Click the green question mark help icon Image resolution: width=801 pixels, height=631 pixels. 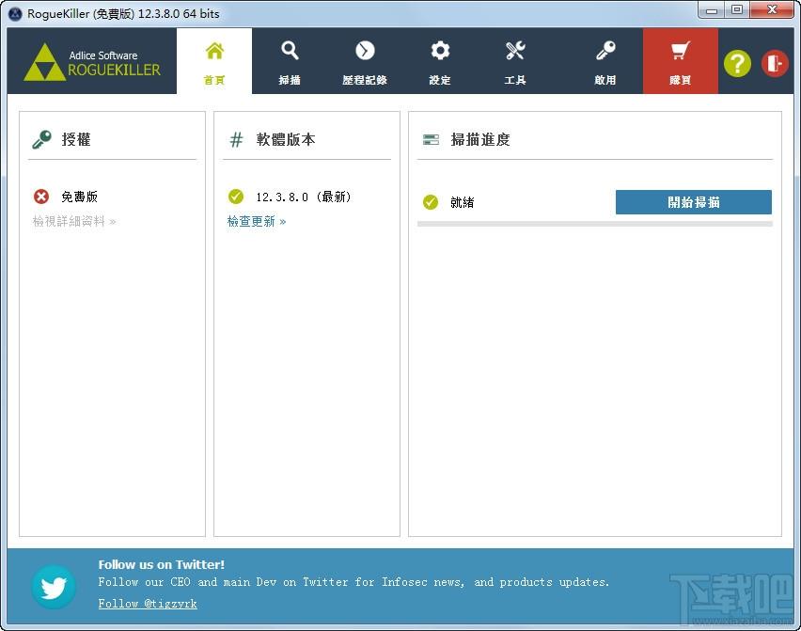(x=737, y=64)
